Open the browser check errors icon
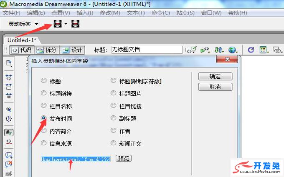 [x=190, y=50]
